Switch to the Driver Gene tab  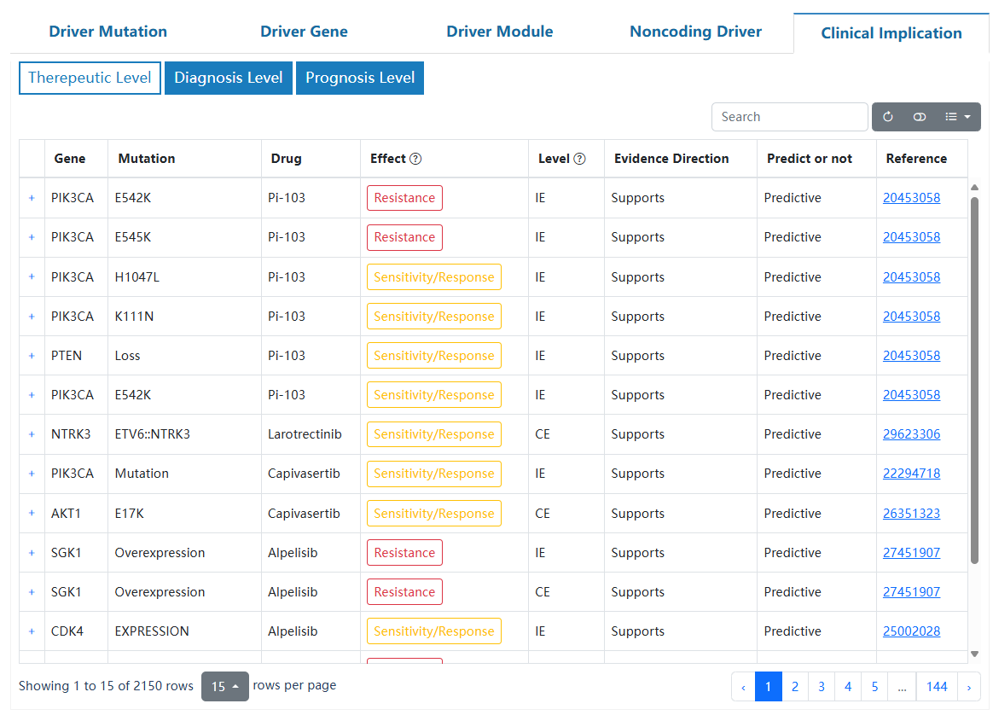pos(304,32)
